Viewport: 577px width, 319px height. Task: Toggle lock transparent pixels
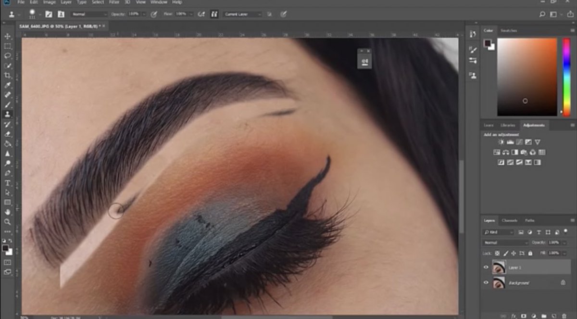coord(497,253)
